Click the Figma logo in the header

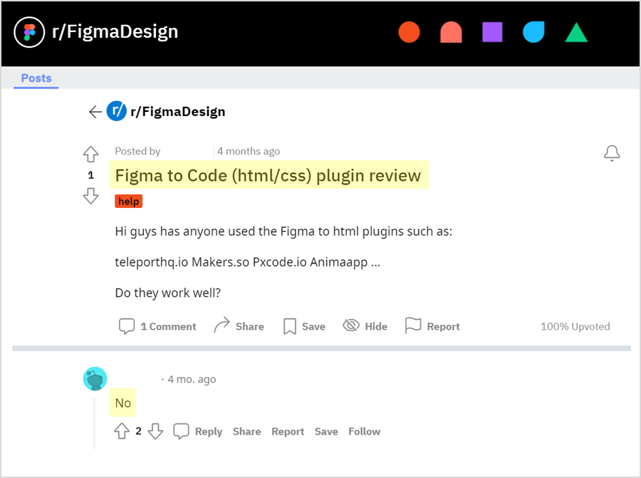(28, 31)
